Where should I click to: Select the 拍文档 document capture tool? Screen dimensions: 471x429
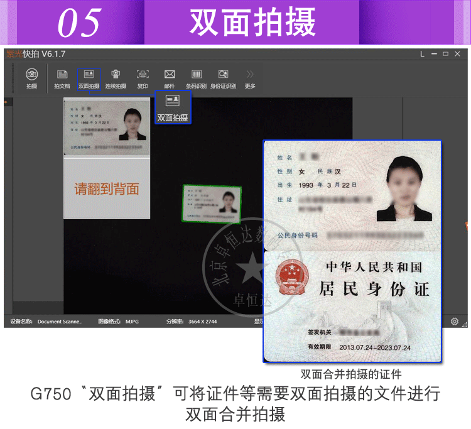click(62, 79)
